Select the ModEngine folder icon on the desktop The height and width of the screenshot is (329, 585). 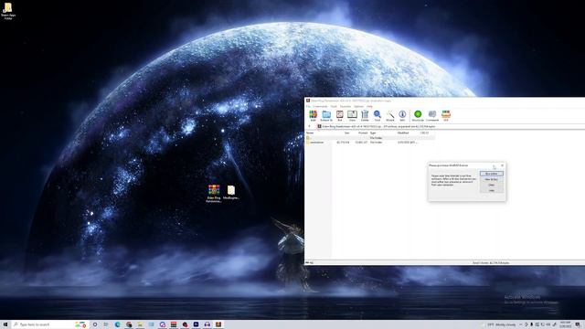point(231,192)
